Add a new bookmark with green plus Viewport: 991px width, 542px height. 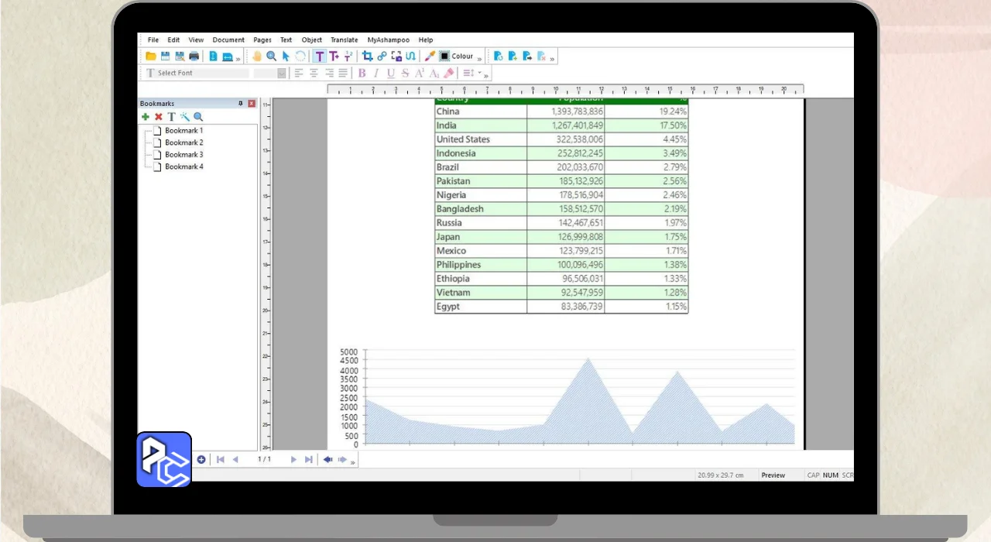tap(146, 117)
